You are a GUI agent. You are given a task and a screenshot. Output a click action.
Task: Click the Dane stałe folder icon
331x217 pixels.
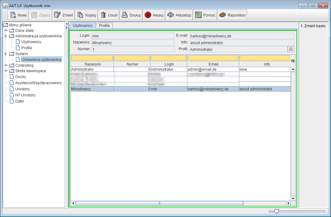pyautogui.click(x=12, y=30)
